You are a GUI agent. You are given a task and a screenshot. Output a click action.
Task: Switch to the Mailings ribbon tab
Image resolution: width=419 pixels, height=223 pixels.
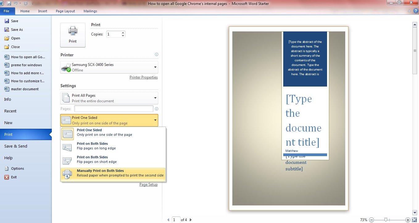coord(90,11)
